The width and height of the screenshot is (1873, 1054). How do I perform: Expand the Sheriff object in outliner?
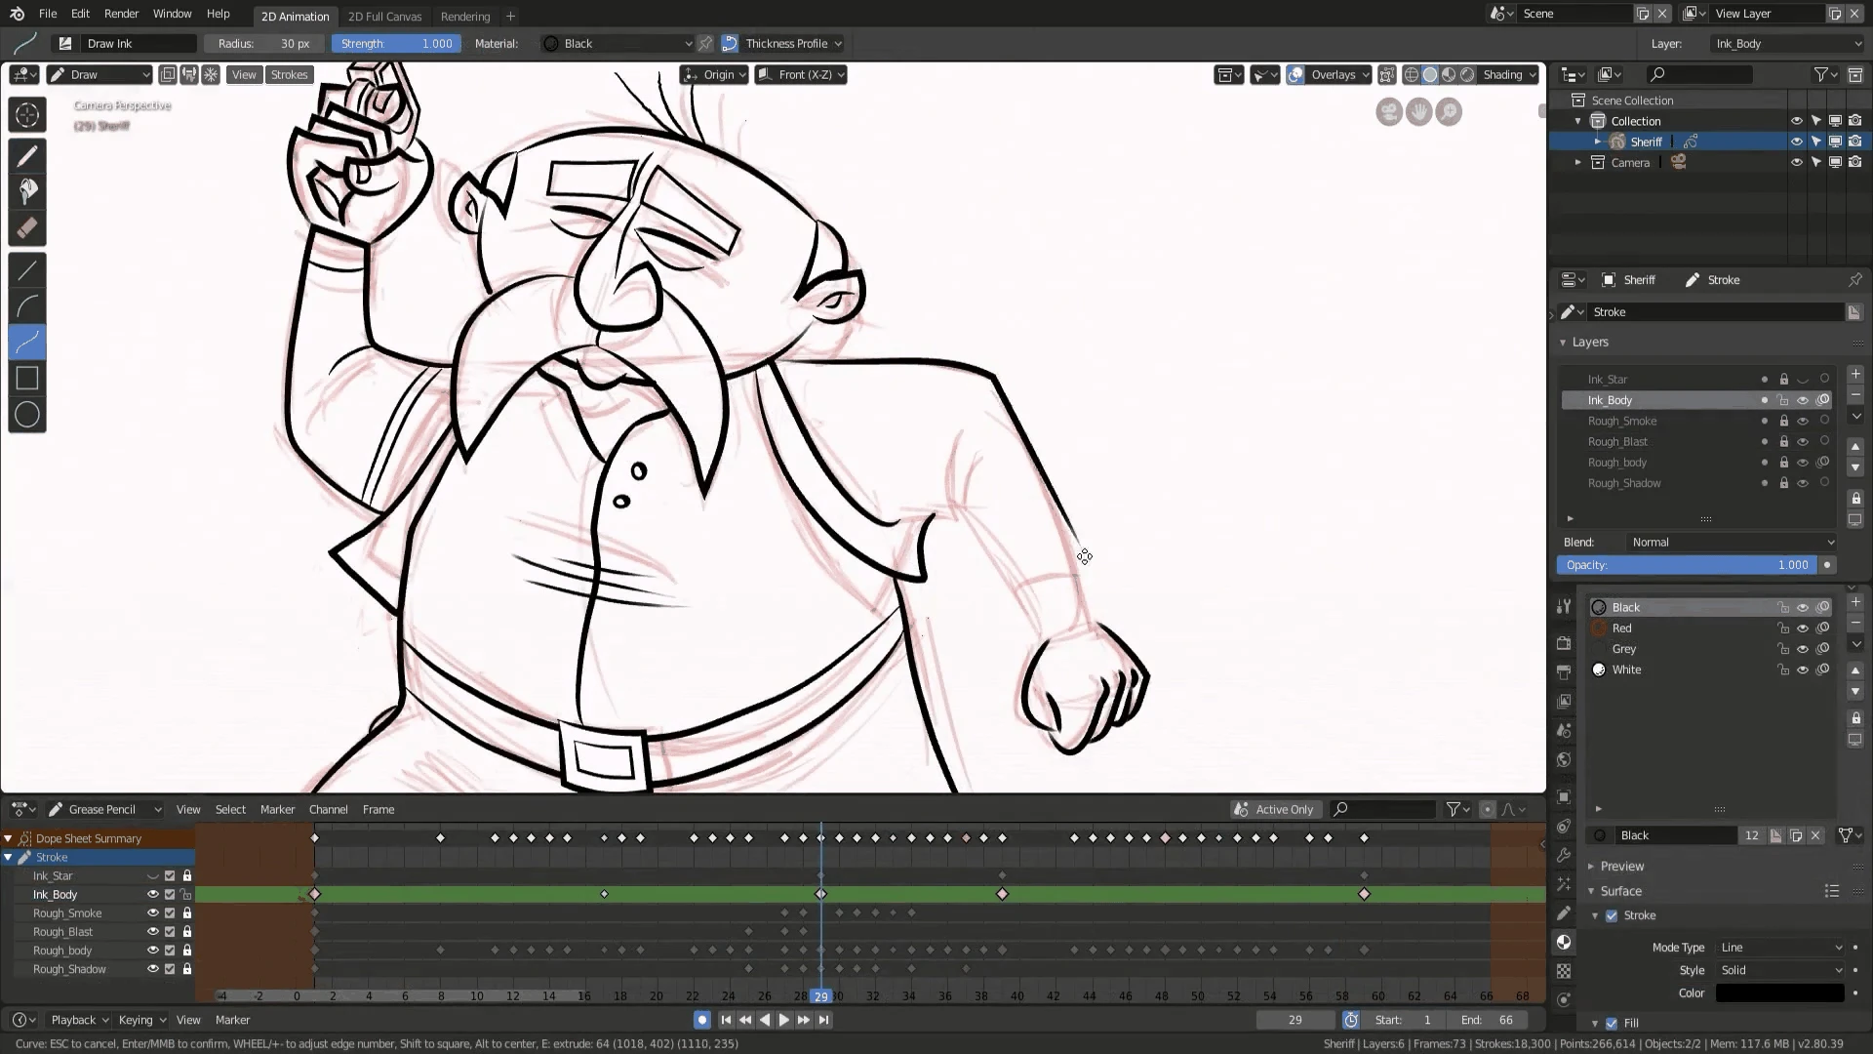[x=1597, y=142]
